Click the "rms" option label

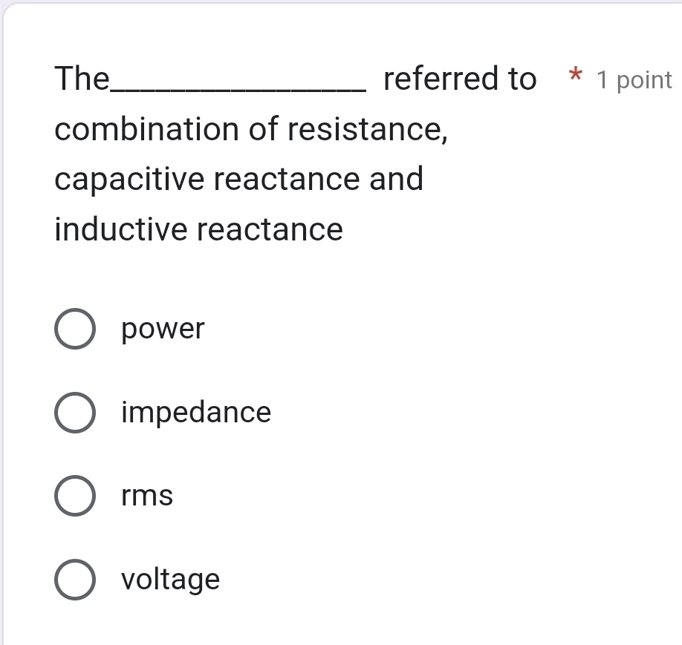[x=147, y=496]
